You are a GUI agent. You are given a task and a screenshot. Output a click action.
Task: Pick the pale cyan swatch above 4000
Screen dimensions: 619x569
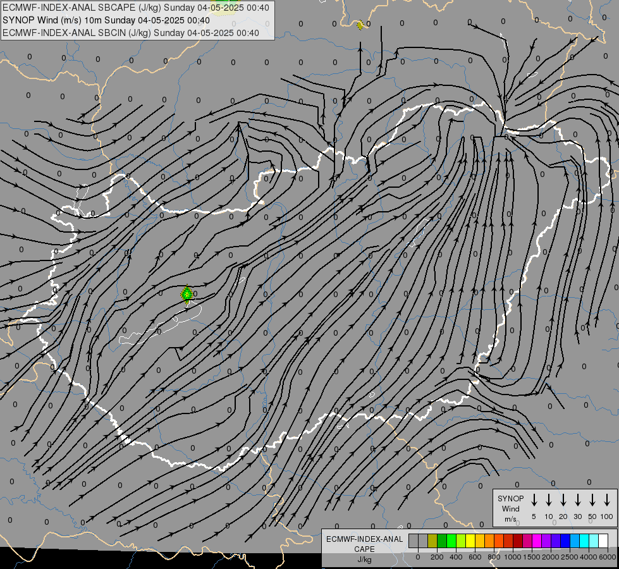593,541
